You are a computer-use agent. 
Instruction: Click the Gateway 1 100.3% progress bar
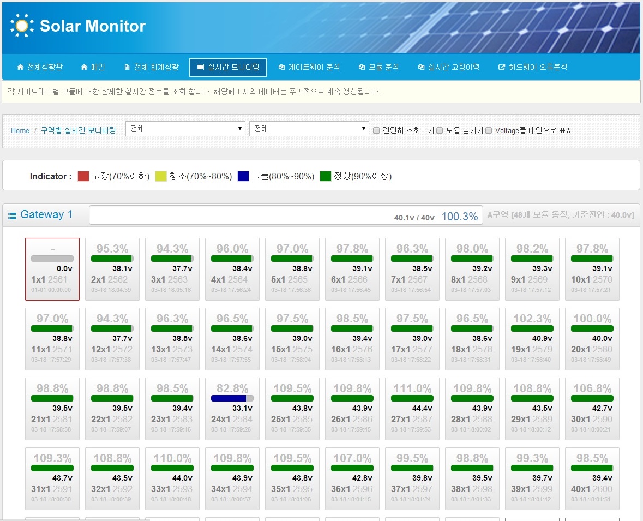pyautogui.click(x=286, y=215)
